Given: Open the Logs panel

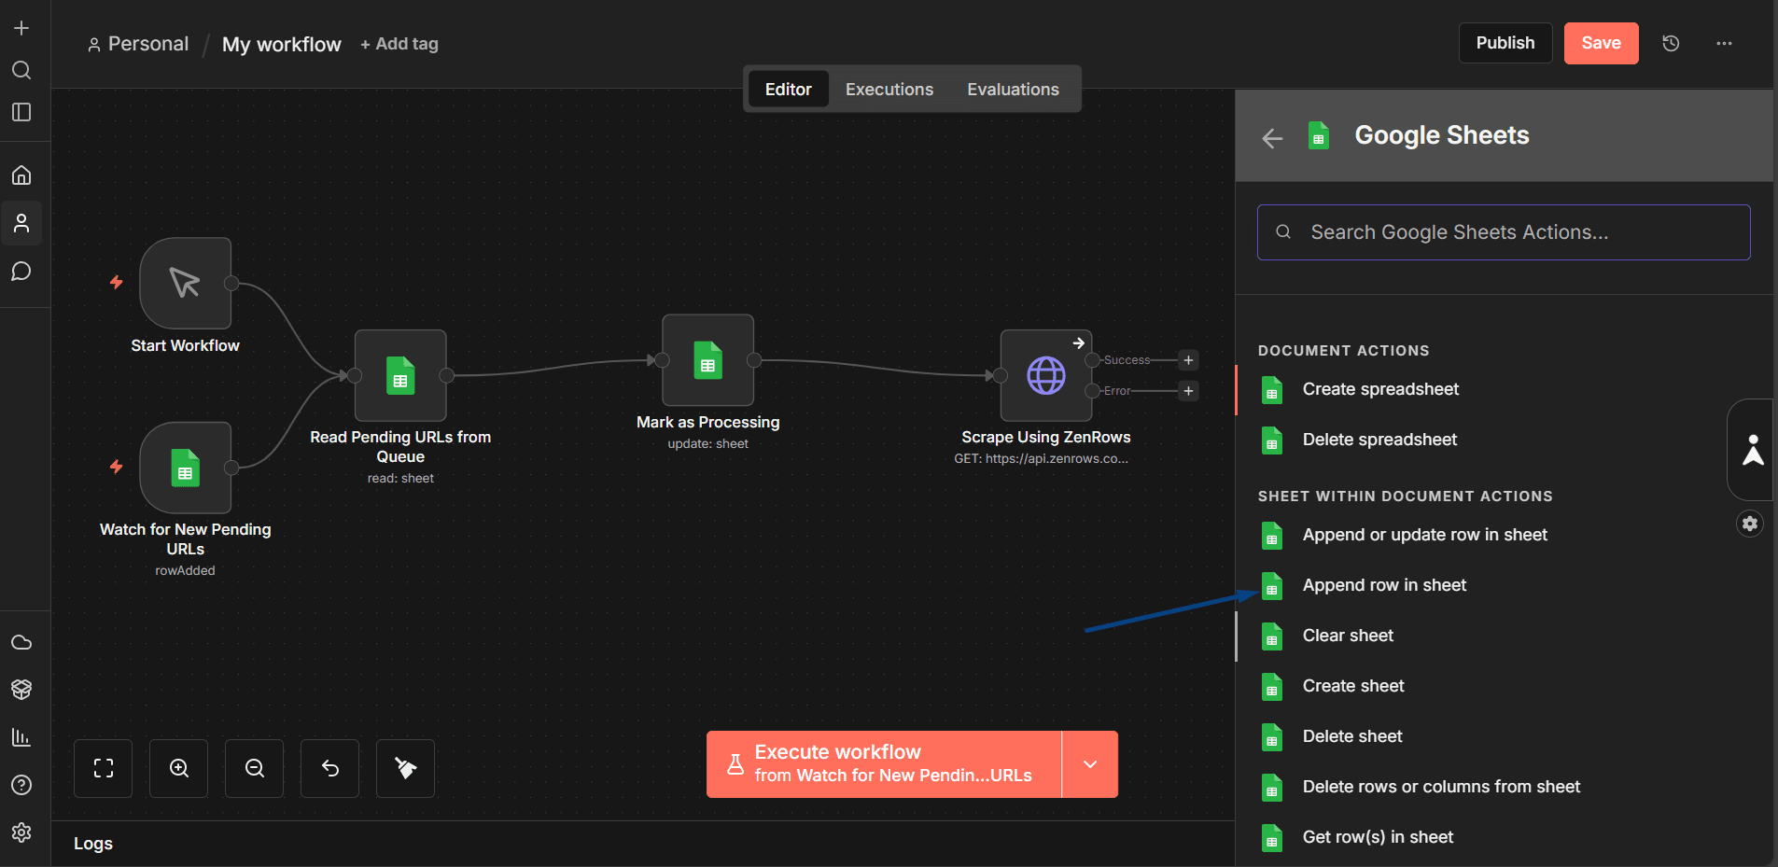Looking at the screenshot, I should tap(93, 844).
